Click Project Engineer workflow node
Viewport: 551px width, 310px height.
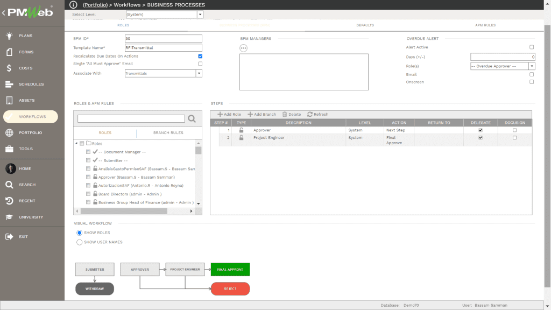click(185, 269)
